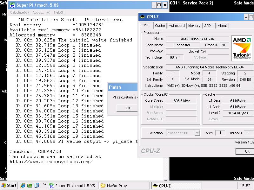Click the system tray clock showing 15.52
Viewport: 254px width, 190px height.
[x=245, y=186]
